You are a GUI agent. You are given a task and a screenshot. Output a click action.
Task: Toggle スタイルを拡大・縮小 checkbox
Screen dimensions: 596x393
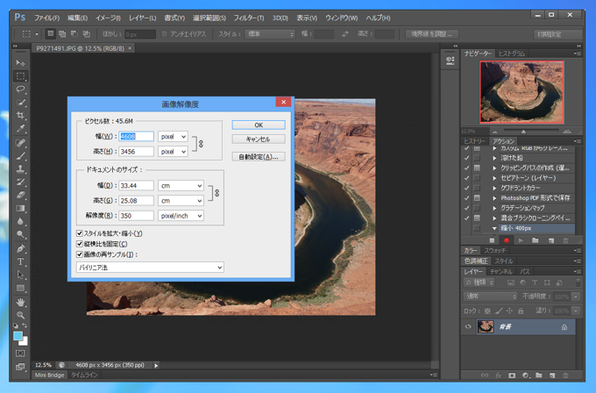tap(80, 233)
